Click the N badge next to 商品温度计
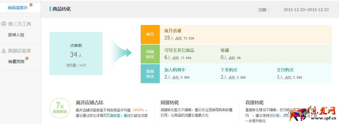The image size is (339, 124). point(31,5)
